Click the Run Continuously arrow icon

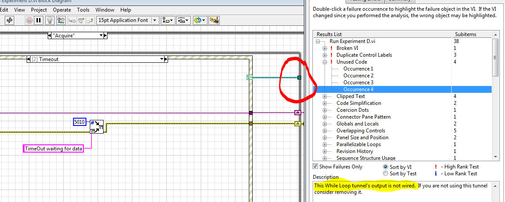[x=9, y=20]
